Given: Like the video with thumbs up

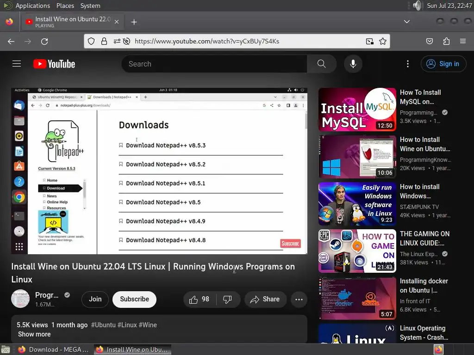Looking at the screenshot, I should (200, 299).
